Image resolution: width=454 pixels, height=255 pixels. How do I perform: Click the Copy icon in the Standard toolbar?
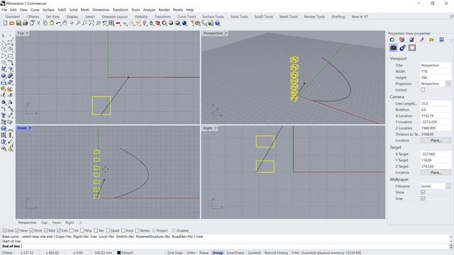(x=45, y=23)
